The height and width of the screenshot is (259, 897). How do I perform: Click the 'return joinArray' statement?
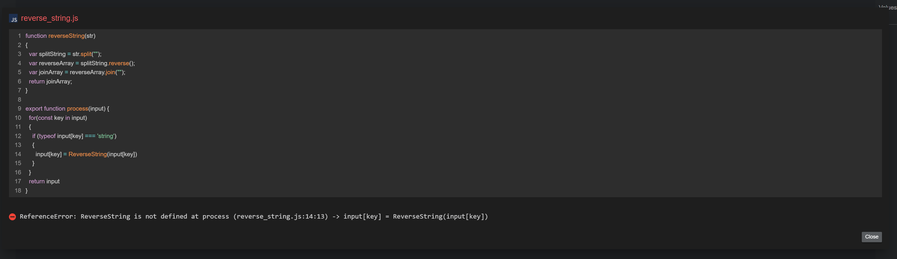[x=50, y=81]
